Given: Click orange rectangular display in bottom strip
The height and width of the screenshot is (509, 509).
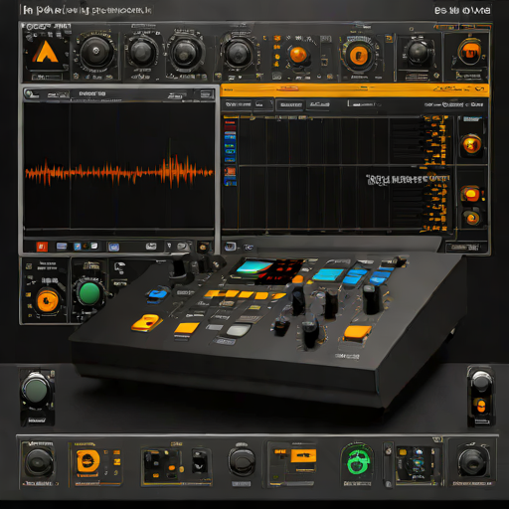Looking at the screenshot, I should click(303, 455).
